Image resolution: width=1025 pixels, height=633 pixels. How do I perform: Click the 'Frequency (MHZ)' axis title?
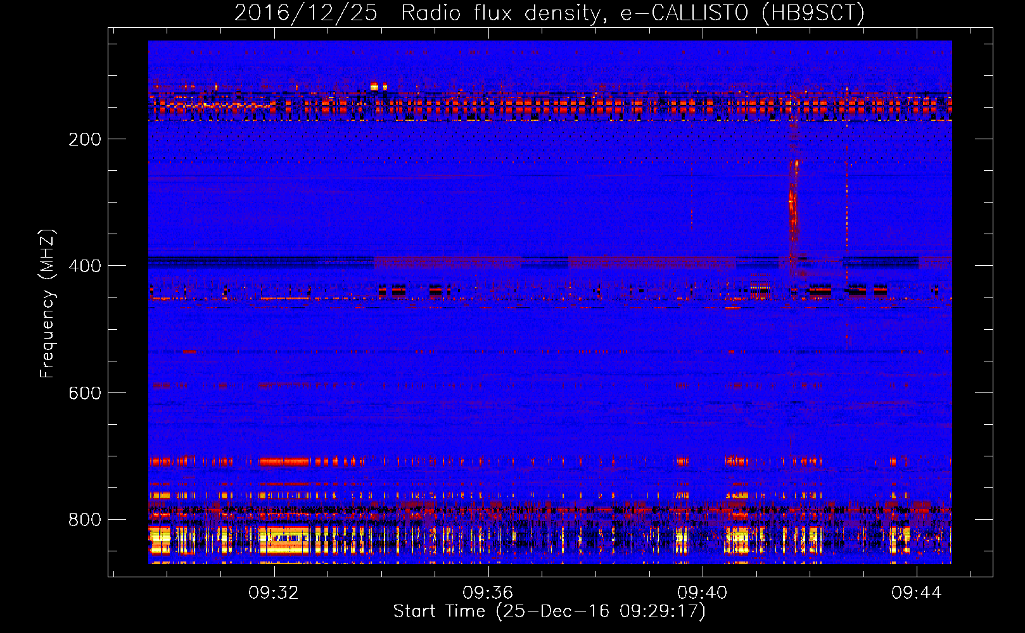pos(48,303)
